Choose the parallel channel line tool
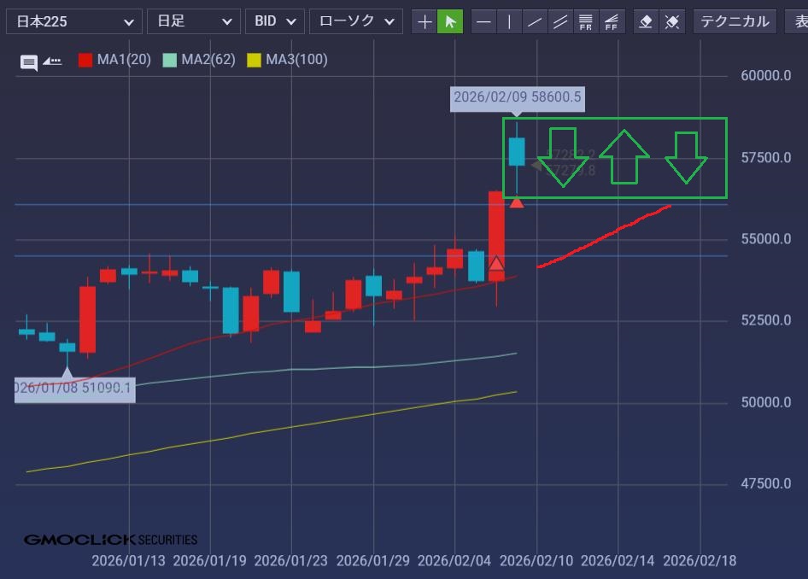 tap(560, 21)
